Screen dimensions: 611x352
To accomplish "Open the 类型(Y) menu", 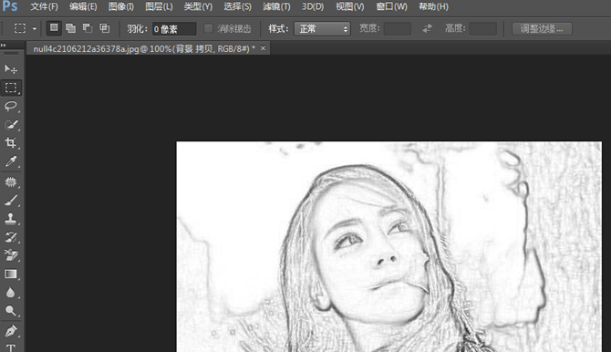I will click(x=198, y=6).
